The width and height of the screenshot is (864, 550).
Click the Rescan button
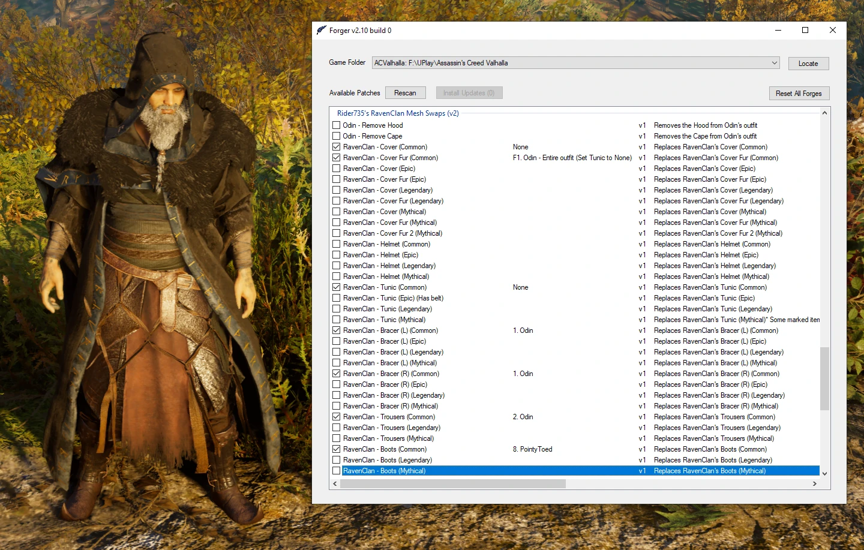click(405, 93)
